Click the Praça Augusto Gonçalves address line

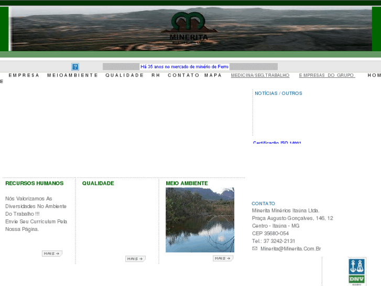click(x=292, y=218)
